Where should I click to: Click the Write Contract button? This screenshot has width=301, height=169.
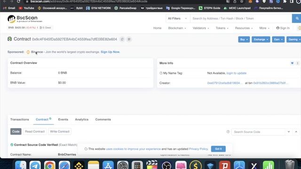point(60,131)
